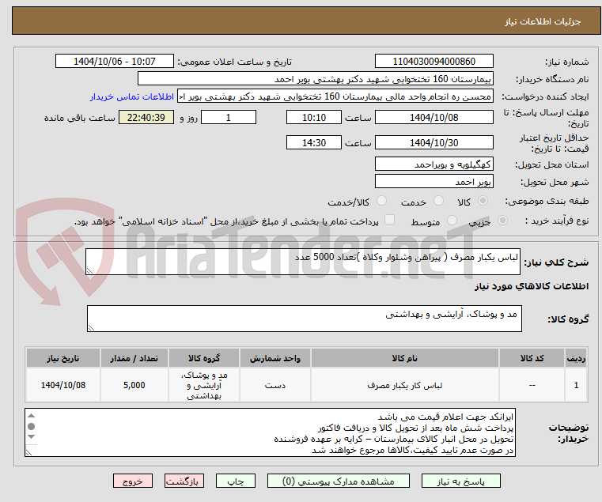
Task: Select the متوسط purchase type radio
Action: pyautogui.click(x=452, y=221)
